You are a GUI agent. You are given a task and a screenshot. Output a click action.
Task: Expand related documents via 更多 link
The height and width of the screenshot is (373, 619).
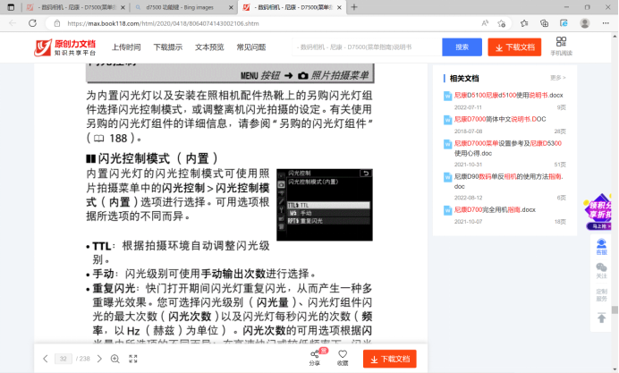(x=558, y=78)
